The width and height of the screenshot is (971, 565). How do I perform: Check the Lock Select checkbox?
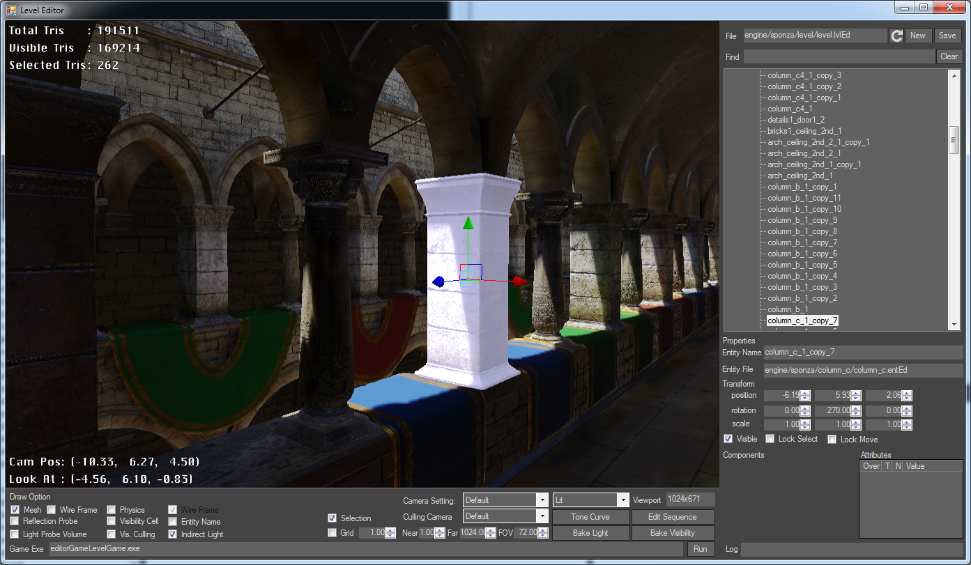point(770,439)
